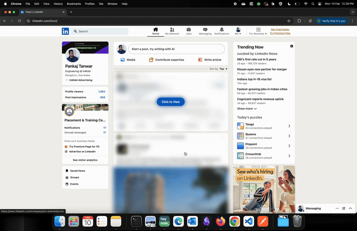357x231 pixels.
Task: Choose Contribute expertise
Action: 166,60
